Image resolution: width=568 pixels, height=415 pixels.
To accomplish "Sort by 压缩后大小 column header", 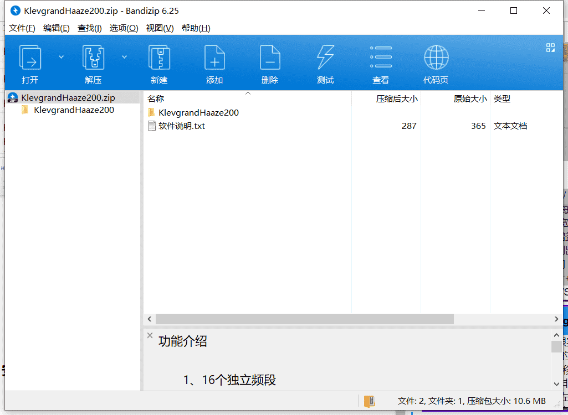I will pyautogui.click(x=397, y=99).
